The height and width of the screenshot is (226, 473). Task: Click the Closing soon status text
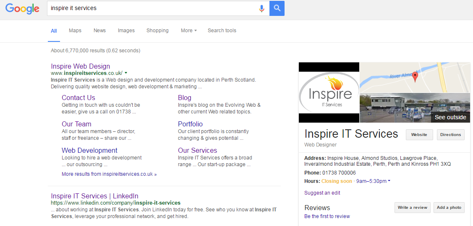[x=337, y=181]
